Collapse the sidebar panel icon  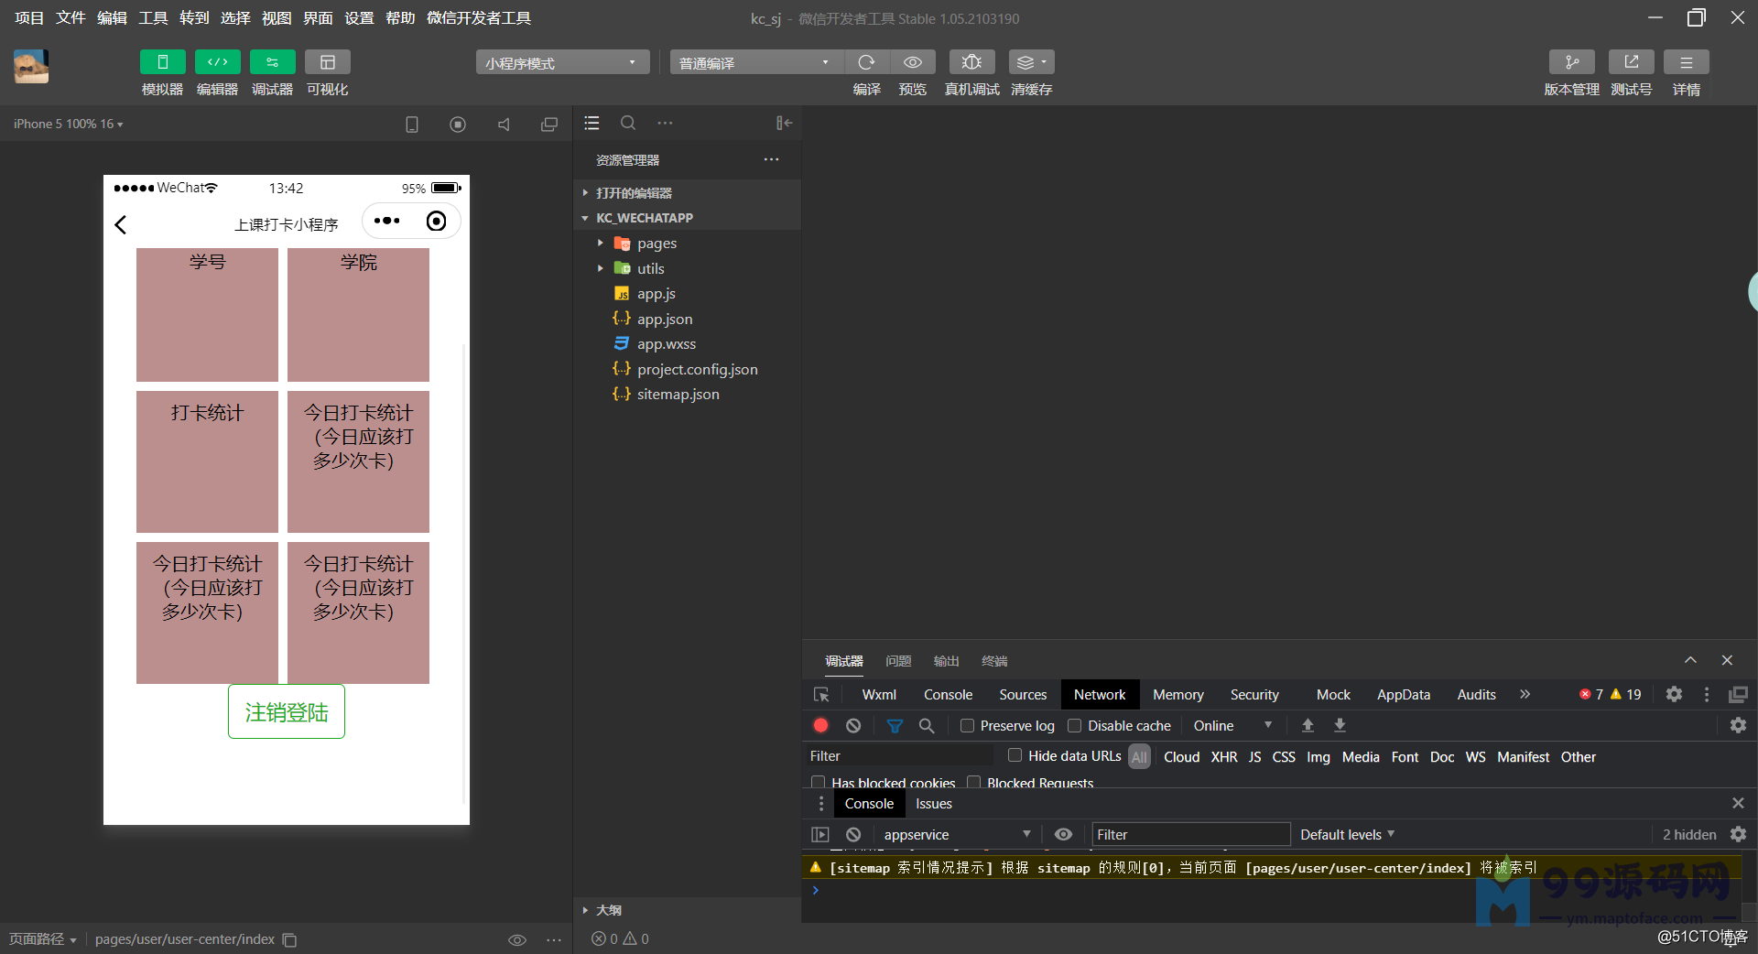[x=784, y=123]
